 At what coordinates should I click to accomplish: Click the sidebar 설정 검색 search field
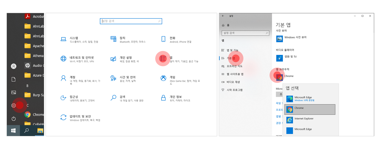tap(245, 33)
